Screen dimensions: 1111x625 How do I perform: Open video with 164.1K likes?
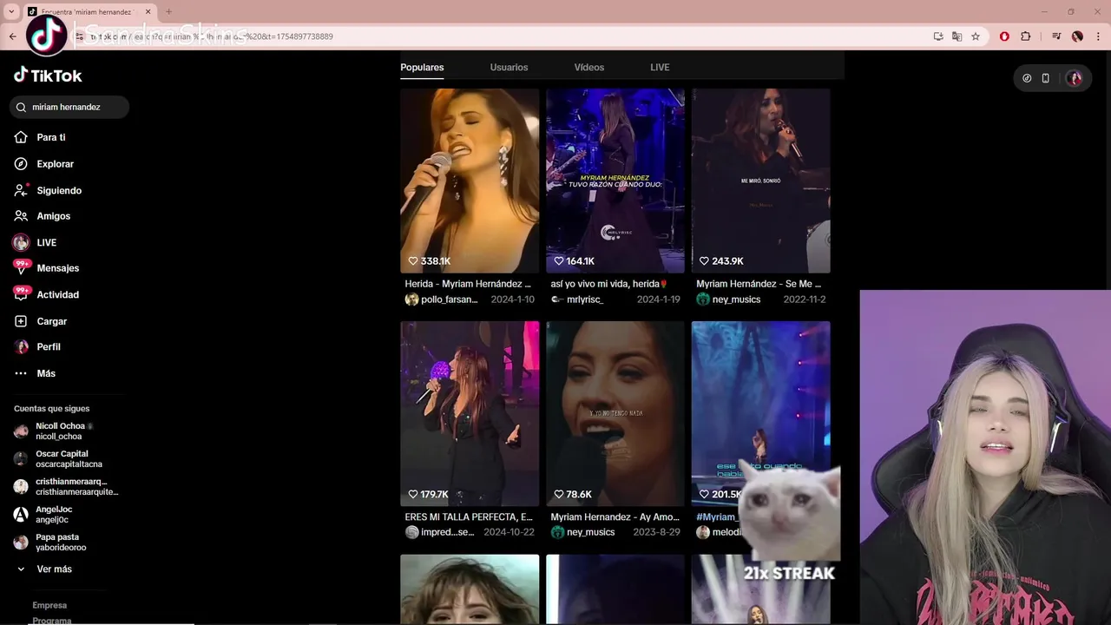point(615,181)
